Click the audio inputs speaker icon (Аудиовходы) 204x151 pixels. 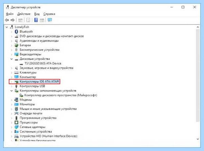click(x=16, y=41)
